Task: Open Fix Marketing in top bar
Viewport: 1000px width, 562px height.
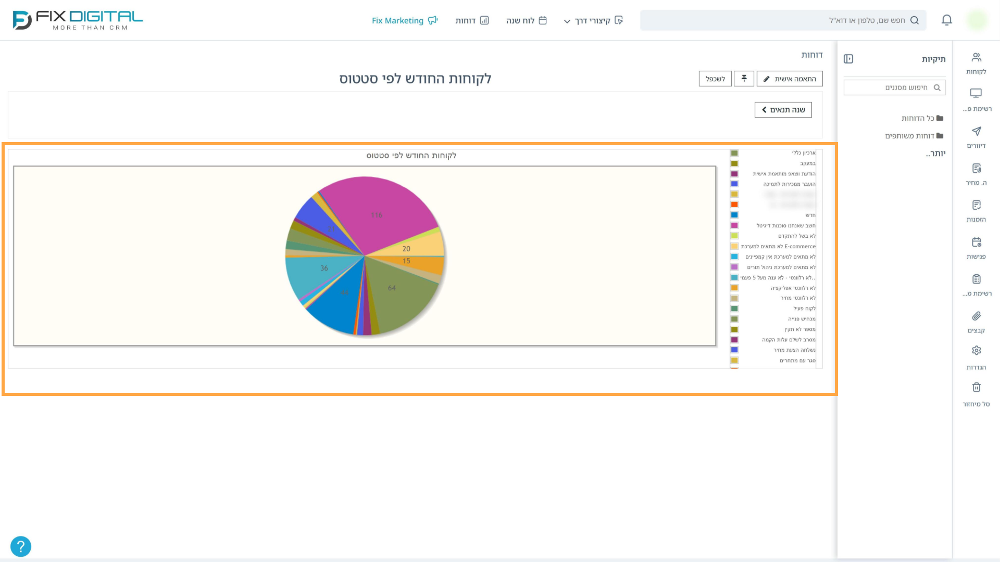Action: [405, 20]
